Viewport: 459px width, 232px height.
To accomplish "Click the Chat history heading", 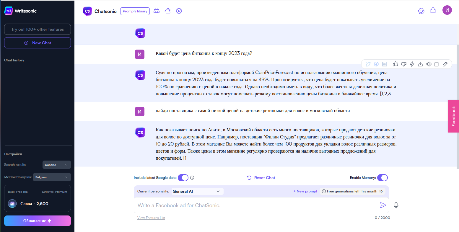I will coord(14,60).
